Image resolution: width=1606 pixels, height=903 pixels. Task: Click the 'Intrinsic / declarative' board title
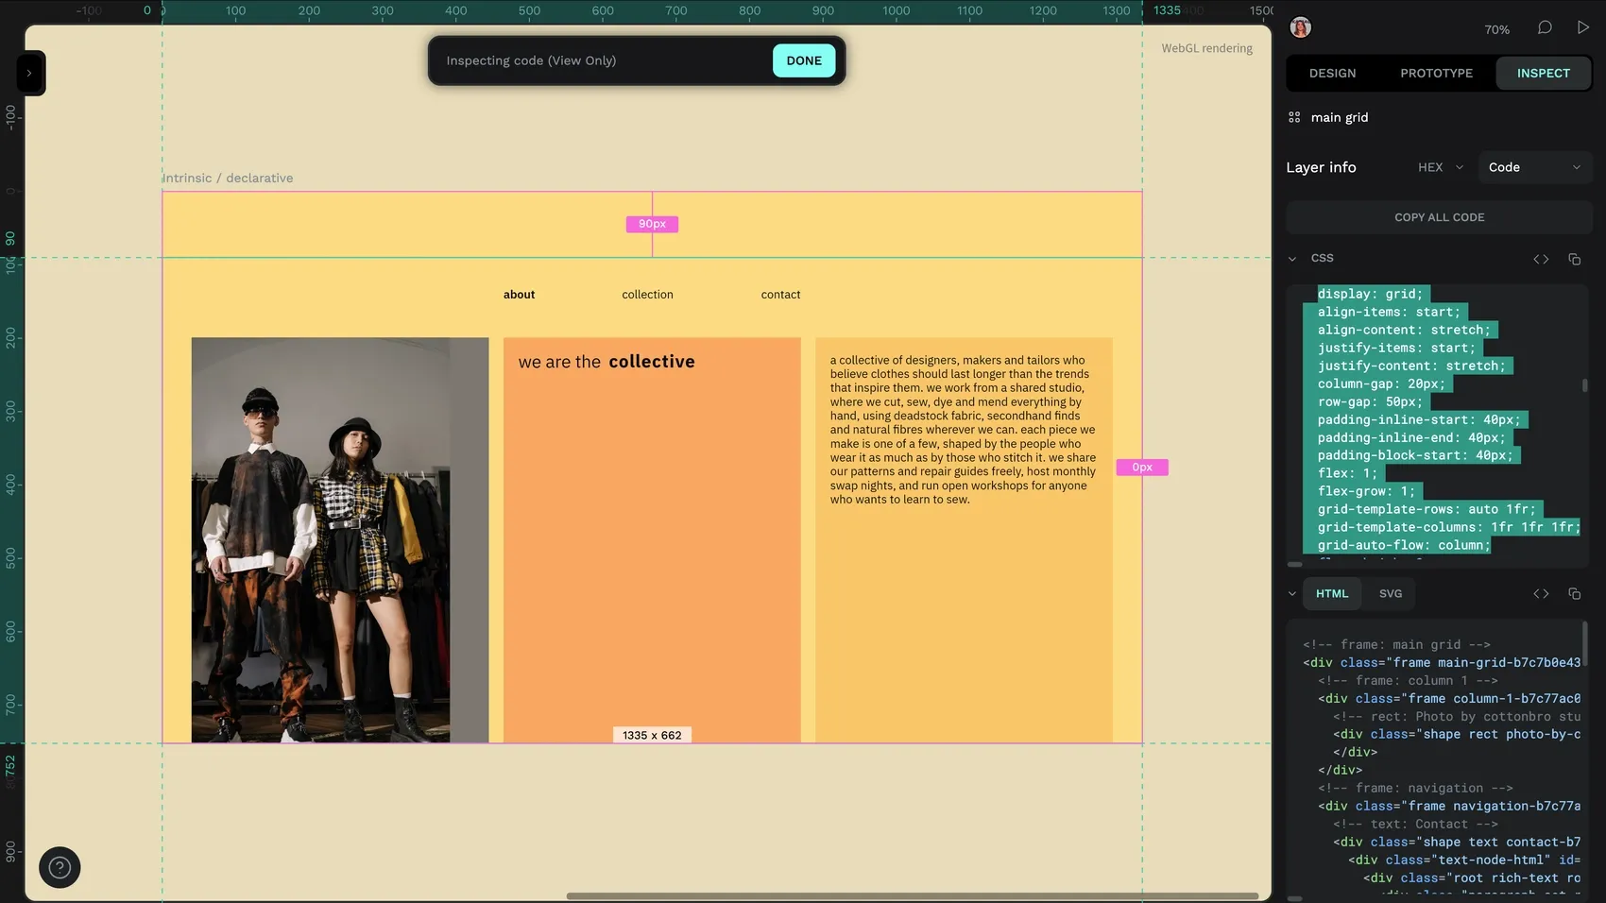coord(228,178)
